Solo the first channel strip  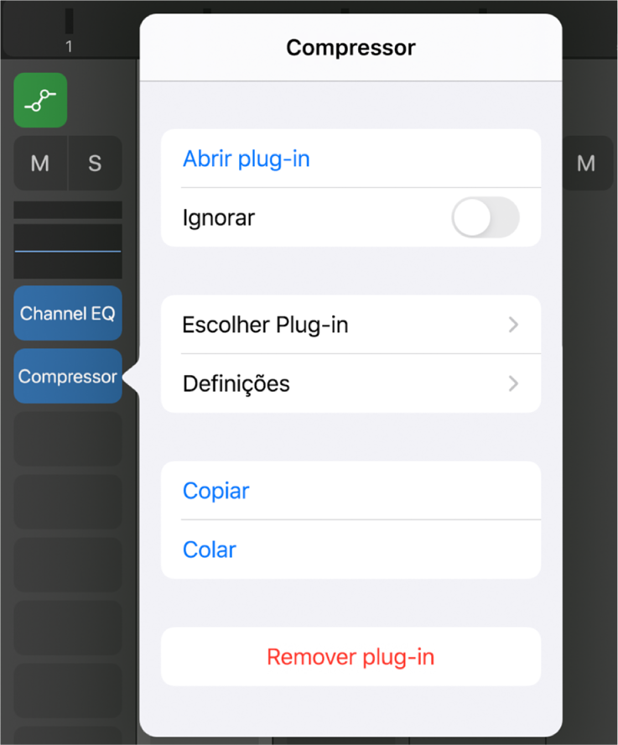coord(95,164)
